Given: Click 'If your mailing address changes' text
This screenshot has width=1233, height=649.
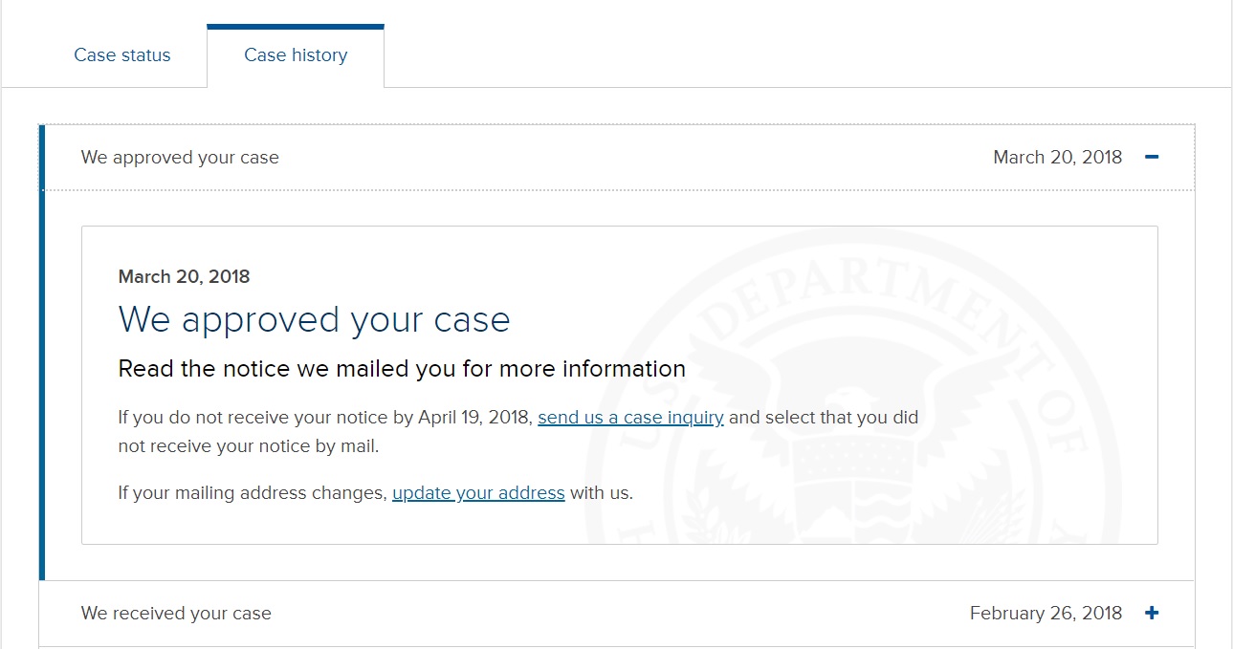Looking at the screenshot, I should 253,493.
